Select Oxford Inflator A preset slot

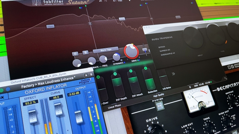pyautogui.click(x=86, y=76)
